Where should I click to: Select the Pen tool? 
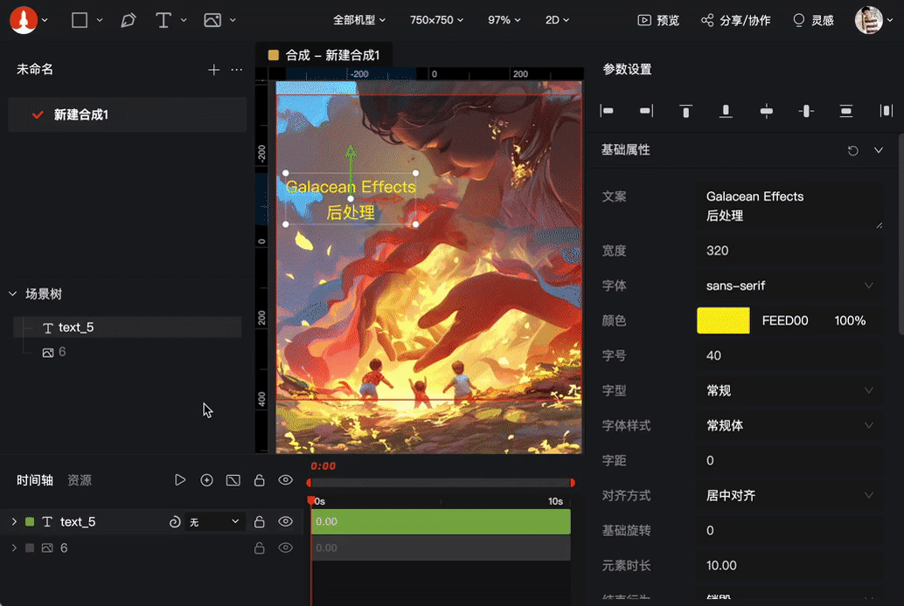point(128,20)
